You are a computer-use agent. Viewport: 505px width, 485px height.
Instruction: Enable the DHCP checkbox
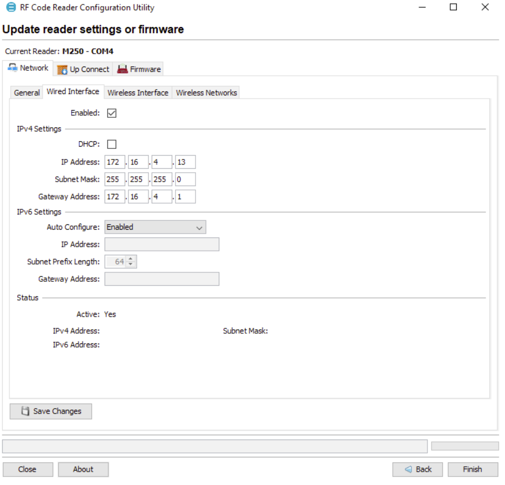pyautogui.click(x=111, y=144)
